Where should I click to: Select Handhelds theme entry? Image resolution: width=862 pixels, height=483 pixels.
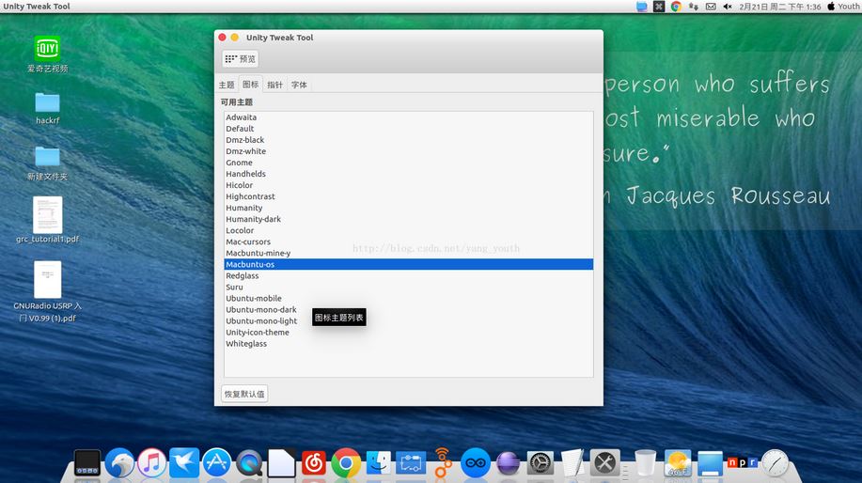409,174
